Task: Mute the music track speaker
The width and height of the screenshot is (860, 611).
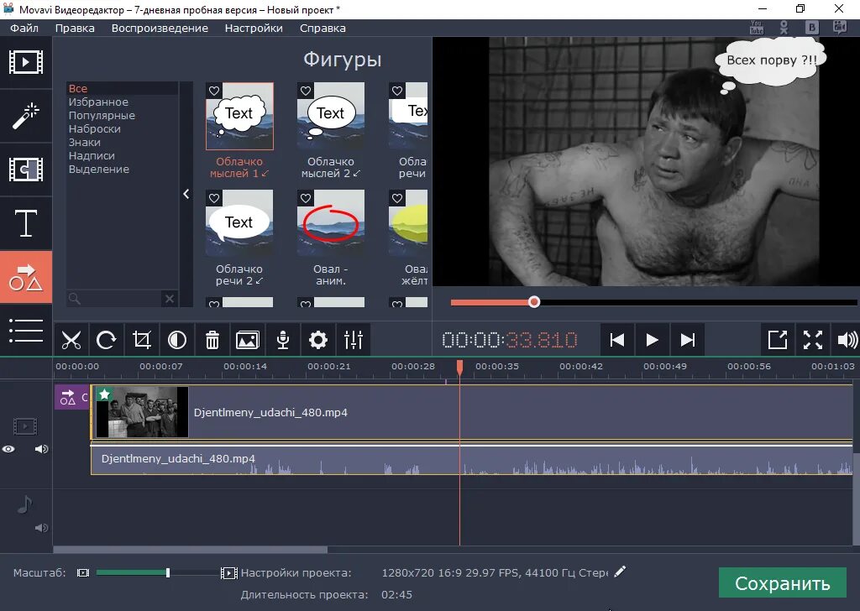Action: point(41,528)
